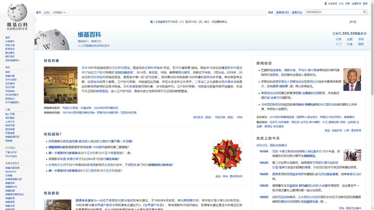Screen dimensions: 374x210
Task: Click 固定链接 under 工具
Action: (x=10, y=129)
